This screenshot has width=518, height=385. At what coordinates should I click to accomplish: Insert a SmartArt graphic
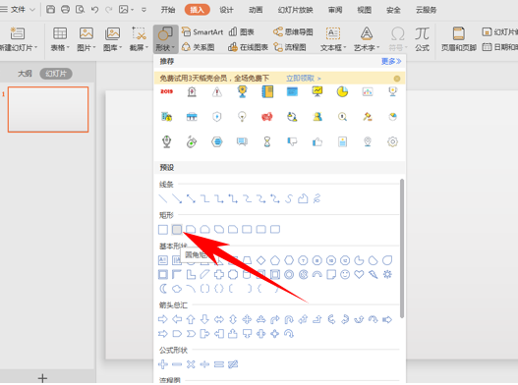tap(202, 32)
